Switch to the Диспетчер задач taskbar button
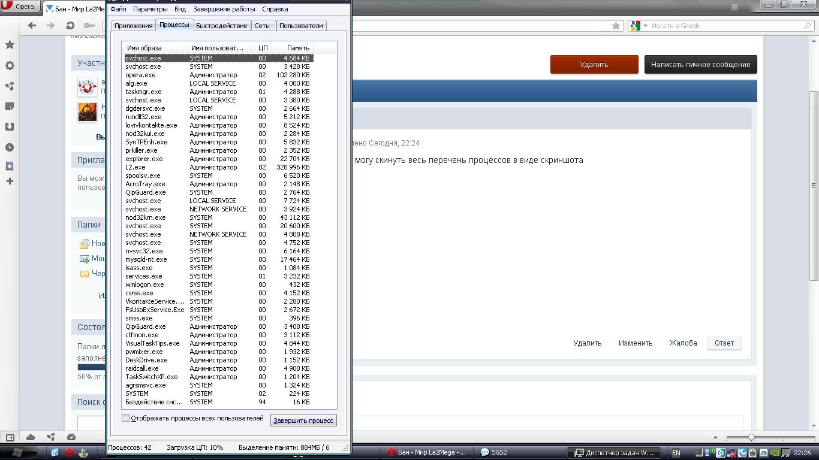 [x=613, y=453]
